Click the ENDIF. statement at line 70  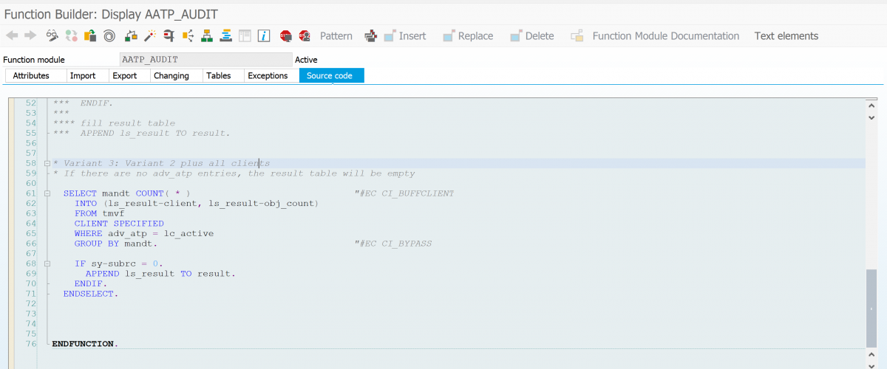(x=90, y=283)
